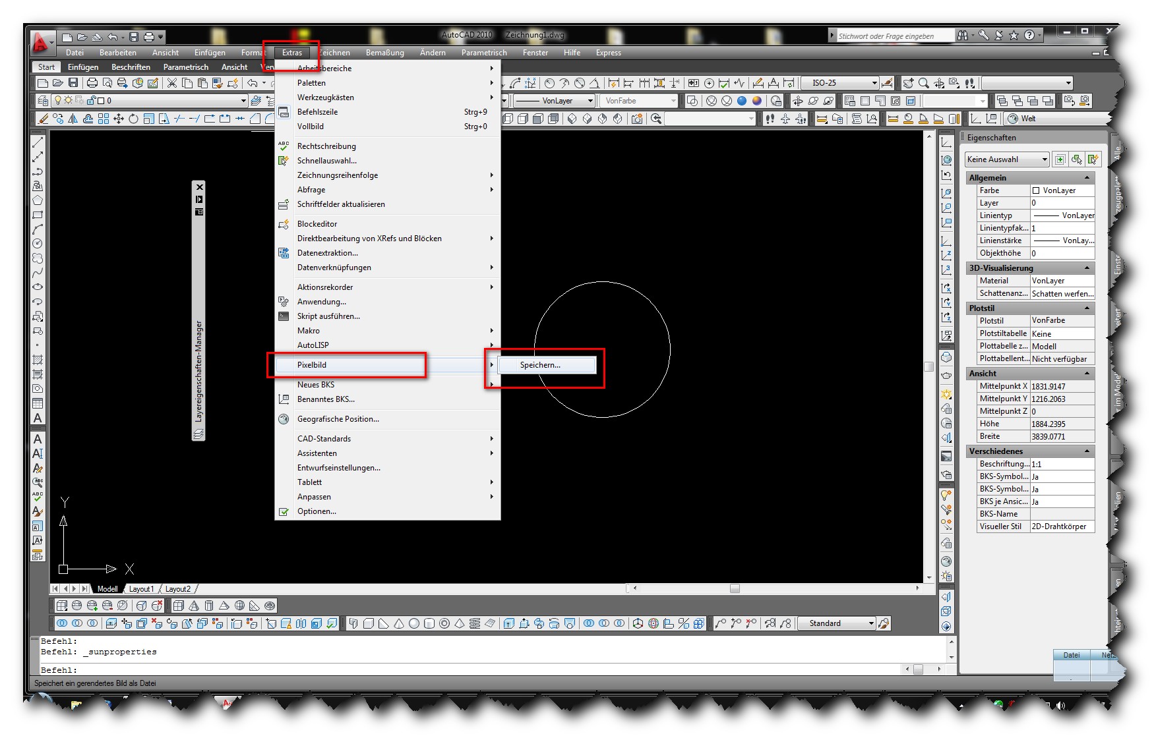Apply the blue sphere realistic visual style
The height and width of the screenshot is (738, 1154).
point(742,101)
